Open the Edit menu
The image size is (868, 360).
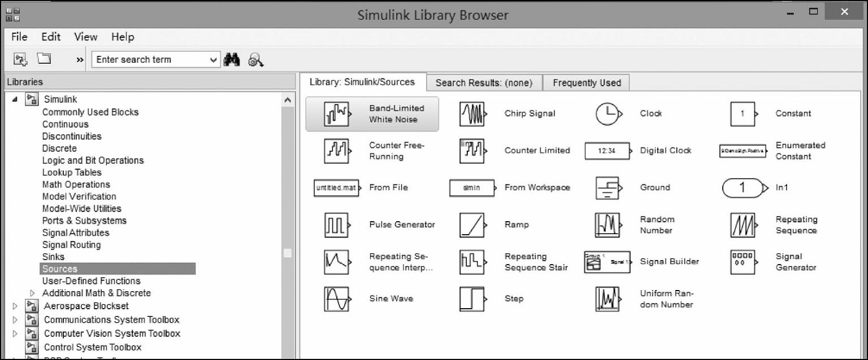click(51, 37)
